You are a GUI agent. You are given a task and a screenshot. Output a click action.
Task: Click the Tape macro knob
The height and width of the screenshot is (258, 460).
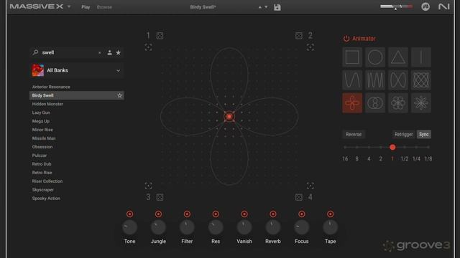pos(331,227)
